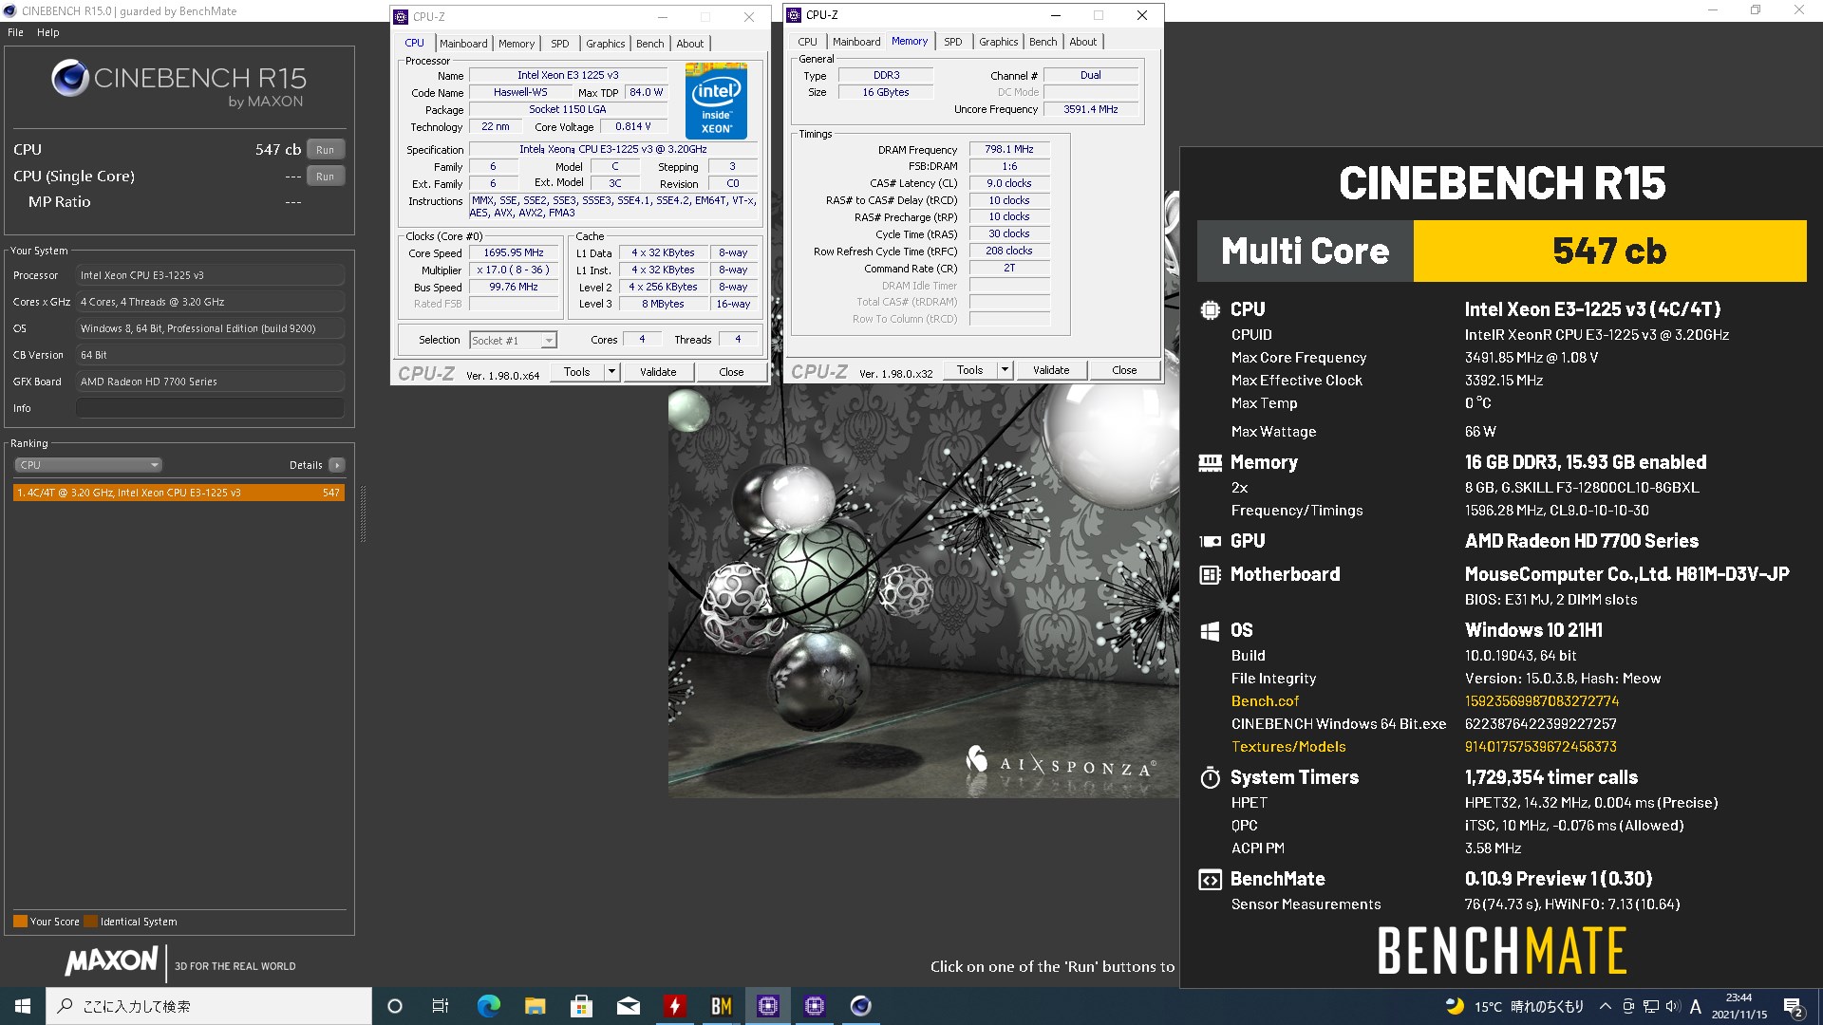
Task: Switch to SPD tab in right CPU-Z
Action: [953, 42]
